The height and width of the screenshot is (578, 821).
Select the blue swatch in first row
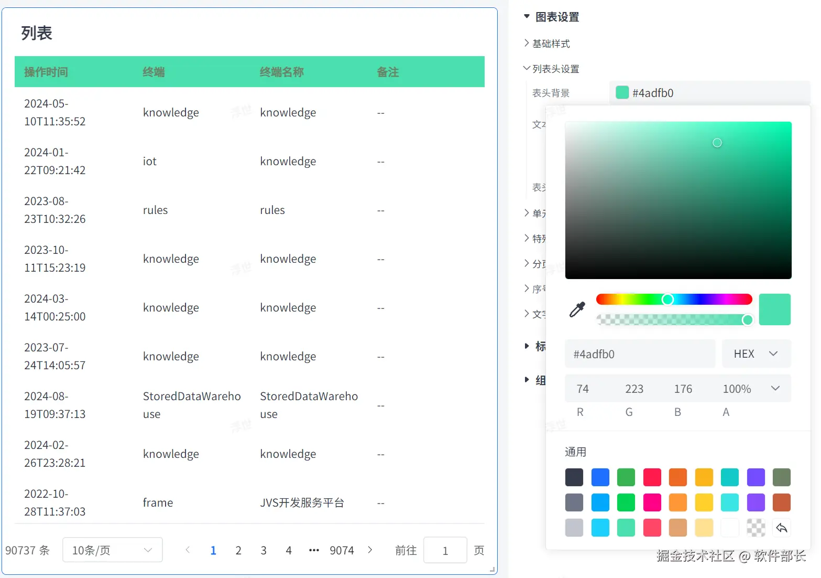[x=600, y=477]
